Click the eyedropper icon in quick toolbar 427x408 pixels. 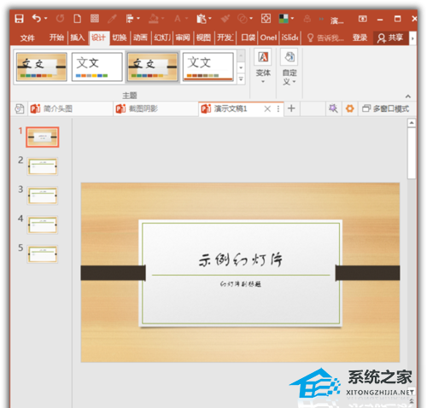coord(112,19)
